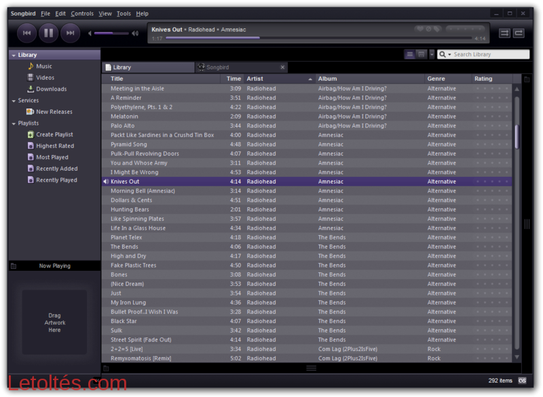Open the View menu

pyautogui.click(x=105, y=14)
